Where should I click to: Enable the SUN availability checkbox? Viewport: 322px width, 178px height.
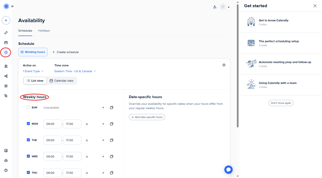pos(28,107)
